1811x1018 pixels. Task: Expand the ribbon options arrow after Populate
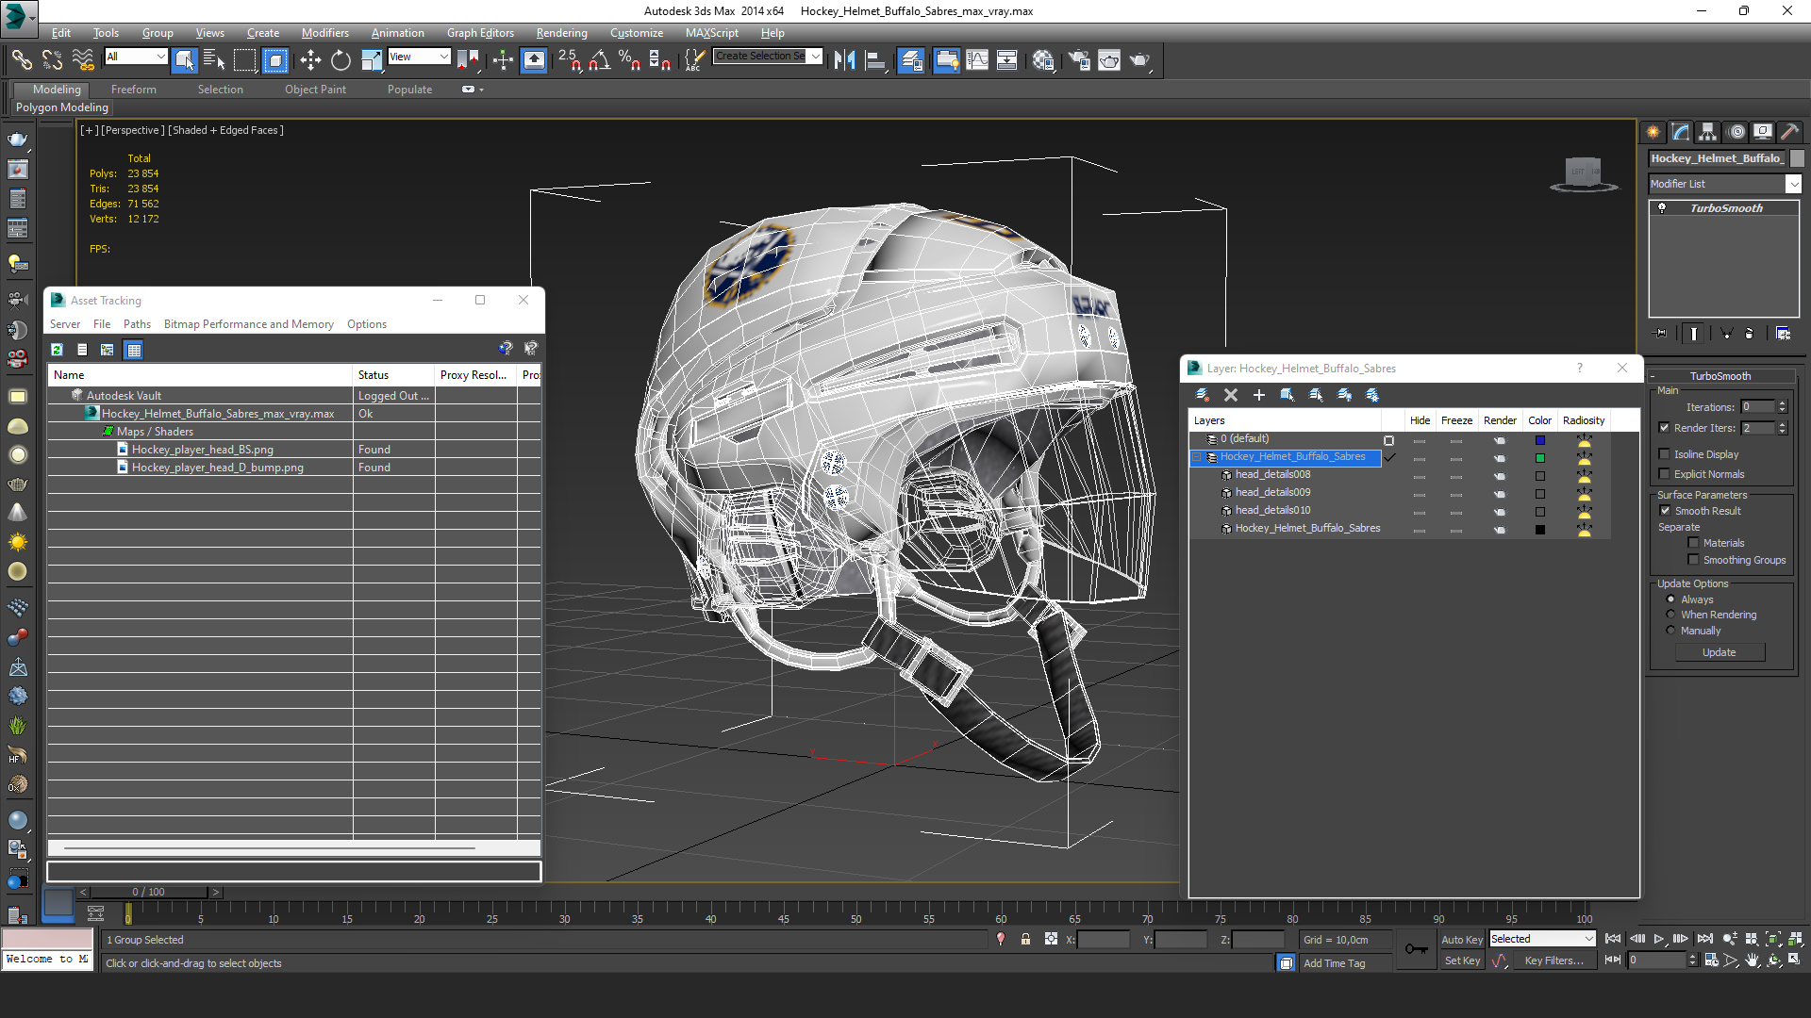481,90
